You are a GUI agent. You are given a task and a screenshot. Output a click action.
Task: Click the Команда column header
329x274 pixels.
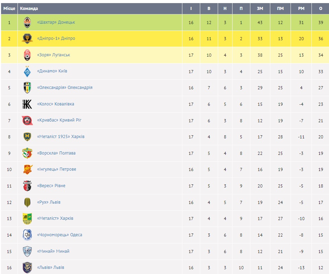(29, 9)
